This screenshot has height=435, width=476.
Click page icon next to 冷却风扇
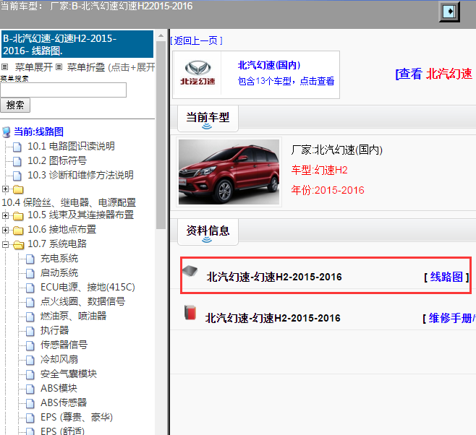(x=30, y=360)
